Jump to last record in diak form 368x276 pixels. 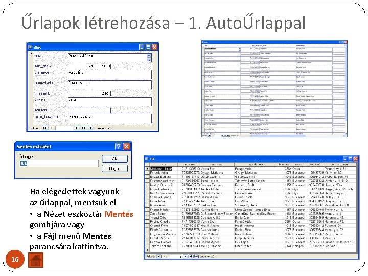(83, 128)
